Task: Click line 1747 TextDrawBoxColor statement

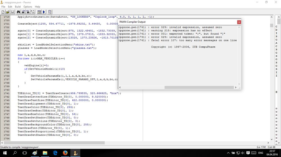Action: click(x=48, y=114)
